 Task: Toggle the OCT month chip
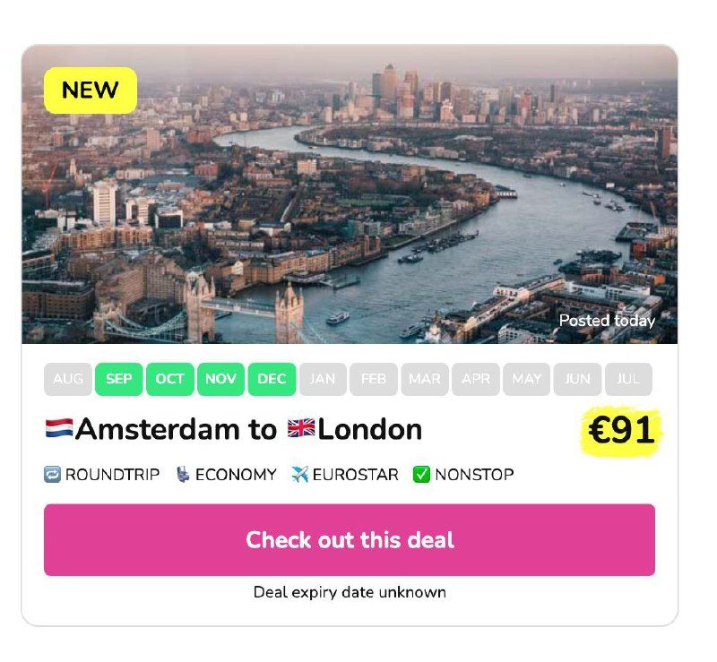(169, 379)
